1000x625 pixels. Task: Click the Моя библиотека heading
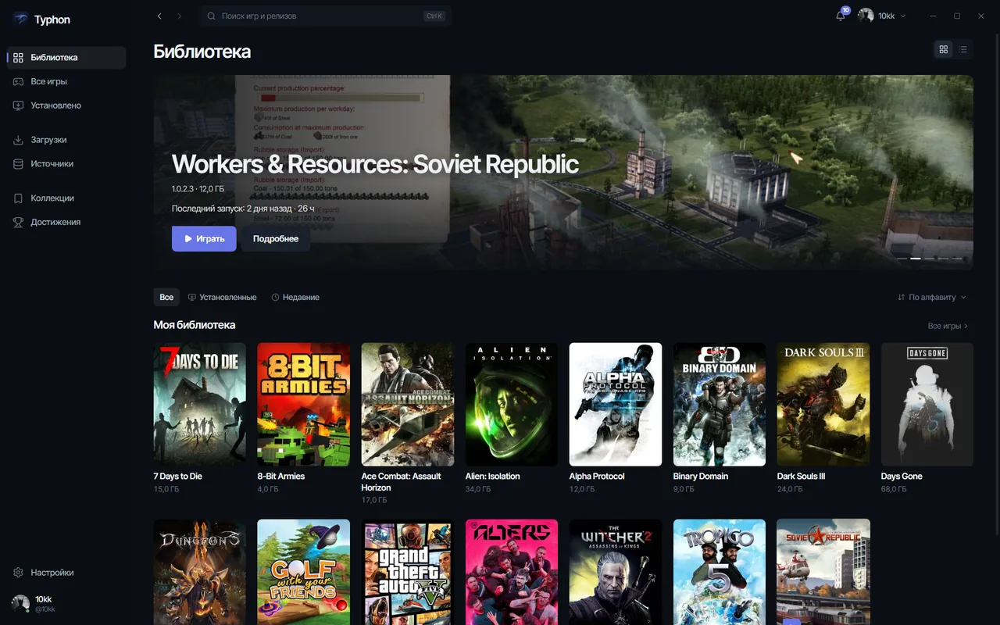pyautogui.click(x=195, y=325)
